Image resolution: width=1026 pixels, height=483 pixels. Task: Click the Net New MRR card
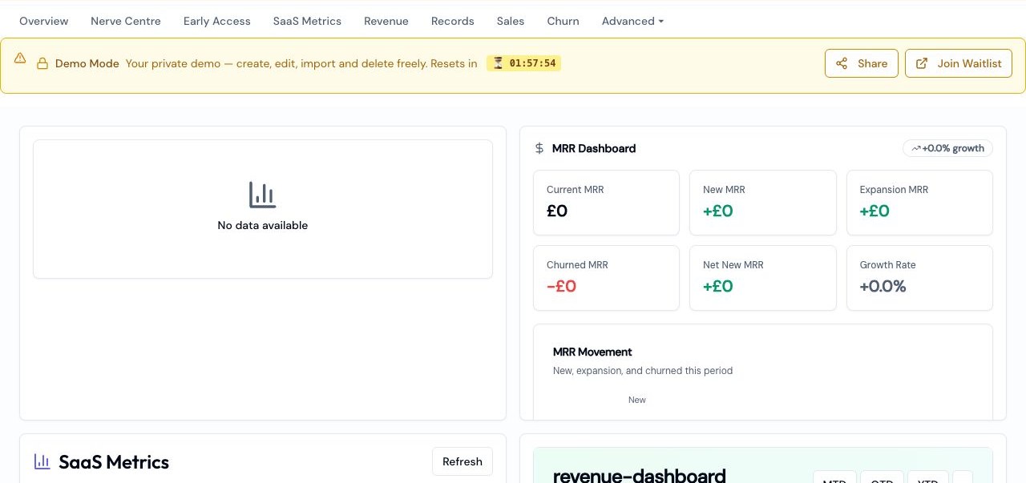(763, 278)
